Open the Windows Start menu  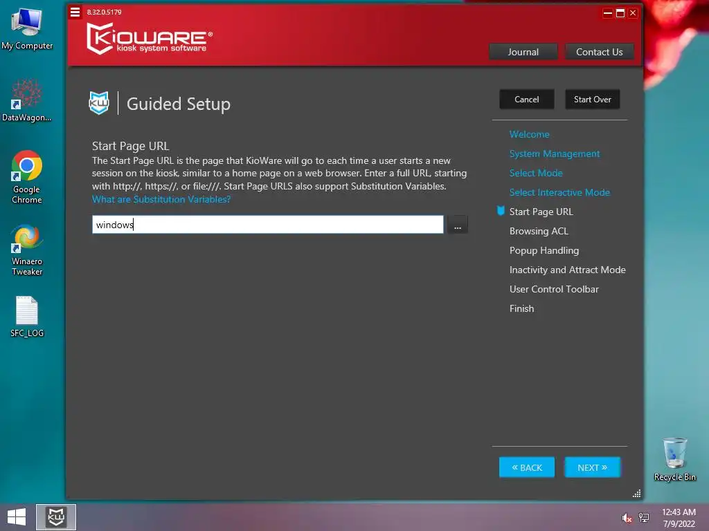pyautogui.click(x=17, y=517)
